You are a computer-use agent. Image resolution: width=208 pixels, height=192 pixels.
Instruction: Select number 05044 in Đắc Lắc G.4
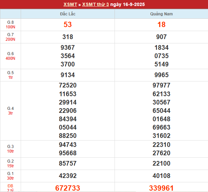(68, 128)
